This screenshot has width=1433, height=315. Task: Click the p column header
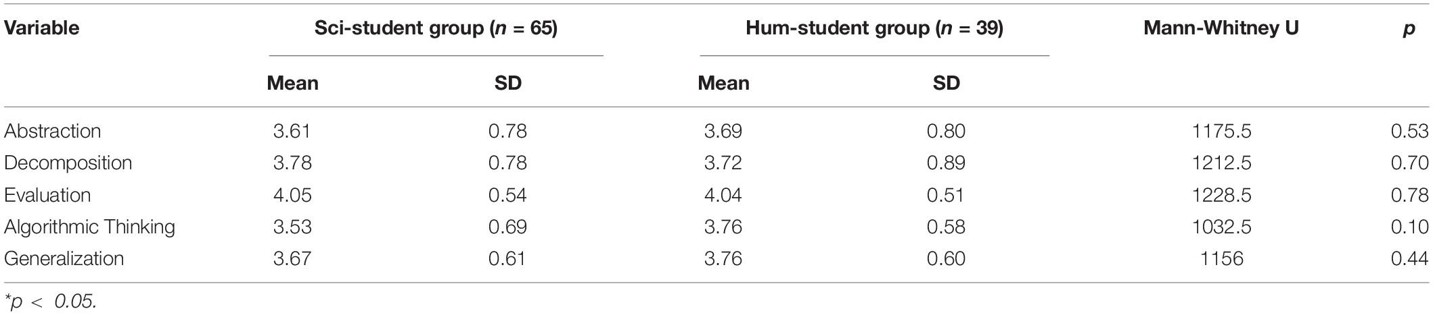1409,30
